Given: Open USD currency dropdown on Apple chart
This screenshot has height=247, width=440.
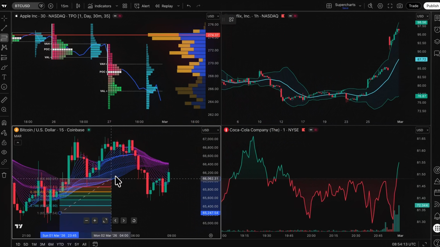Looking at the screenshot, I should pyautogui.click(x=213, y=16).
